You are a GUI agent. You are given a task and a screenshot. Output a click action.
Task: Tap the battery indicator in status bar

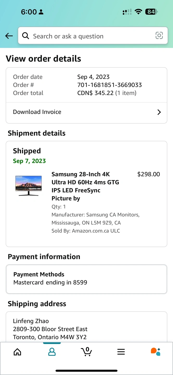click(151, 12)
